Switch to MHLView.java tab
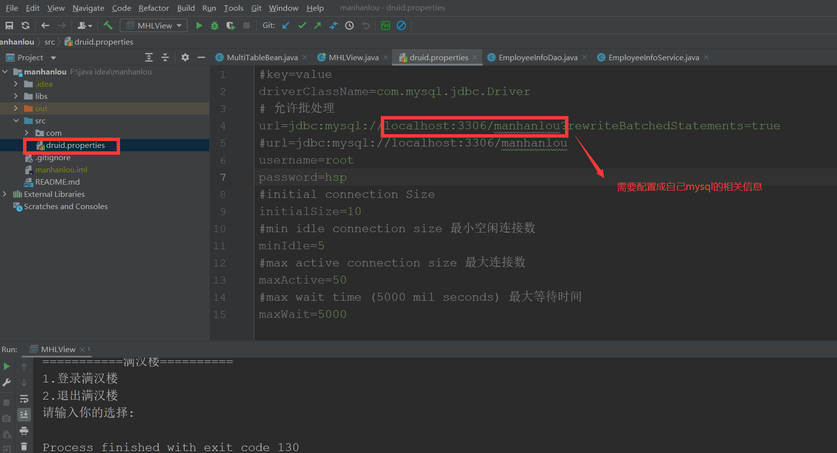The image size is (837, 453). click(353, 57)
